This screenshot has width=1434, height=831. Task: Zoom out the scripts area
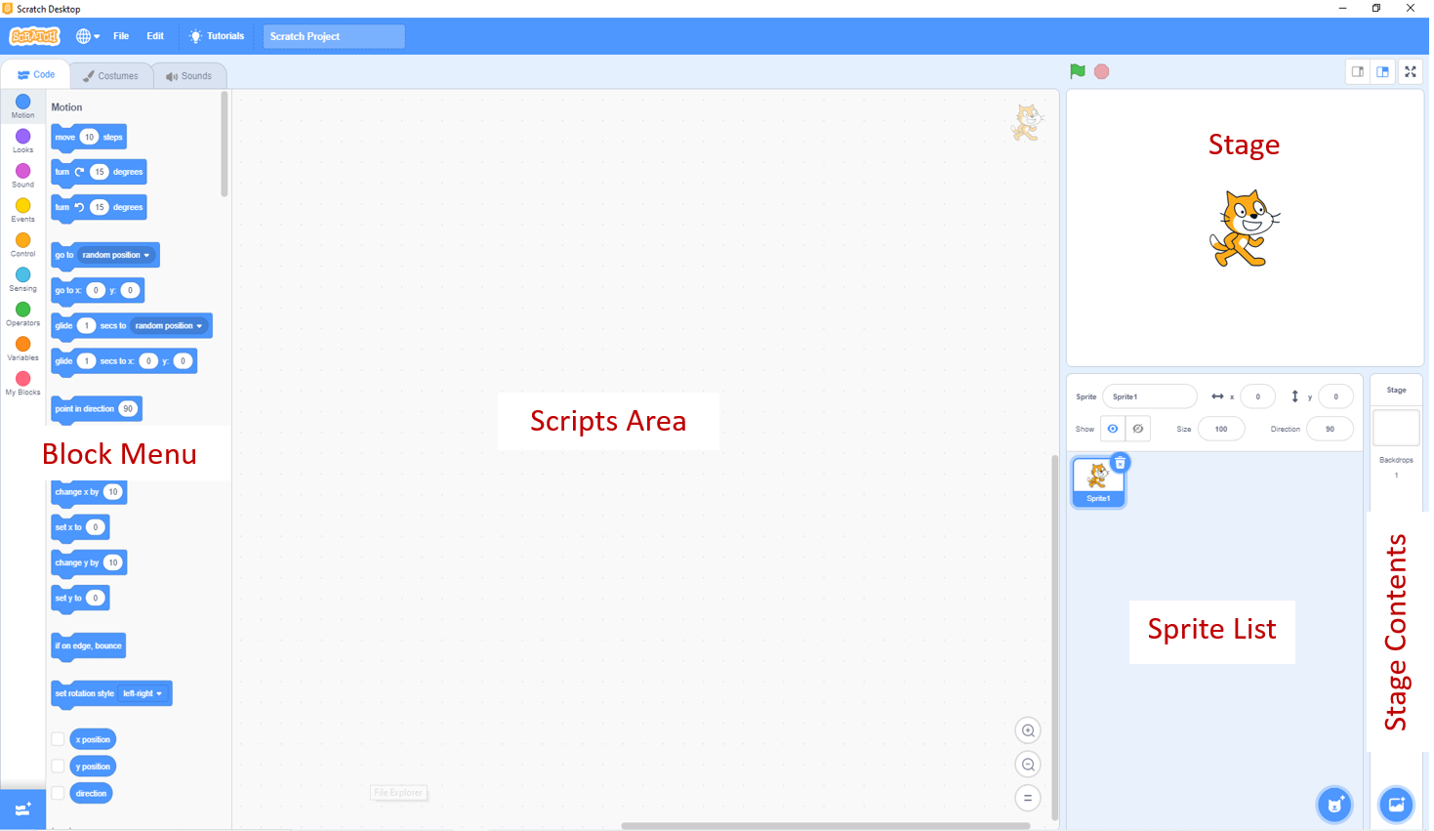tap(1028, 765)
